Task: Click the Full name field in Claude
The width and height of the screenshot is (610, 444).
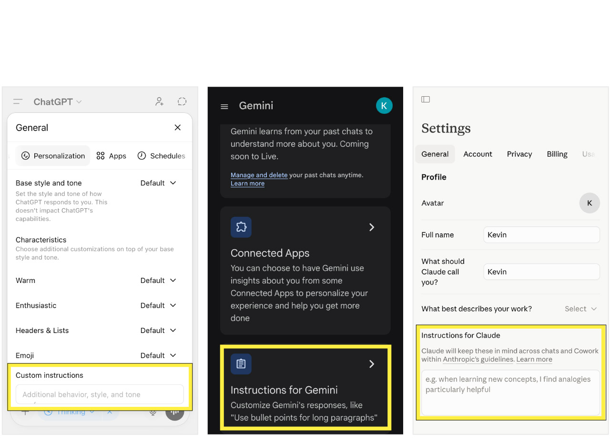Action: coord(541,235)
